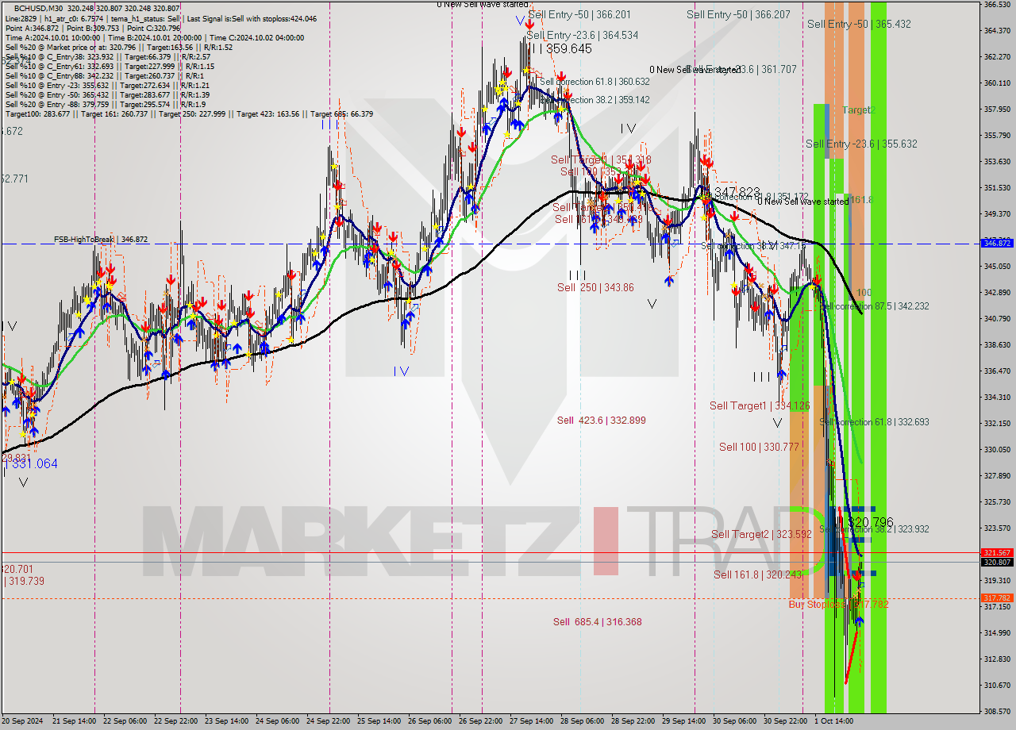
Task: Click the Buy Stoploss | 317.782 label
Action: click(838, 604)
